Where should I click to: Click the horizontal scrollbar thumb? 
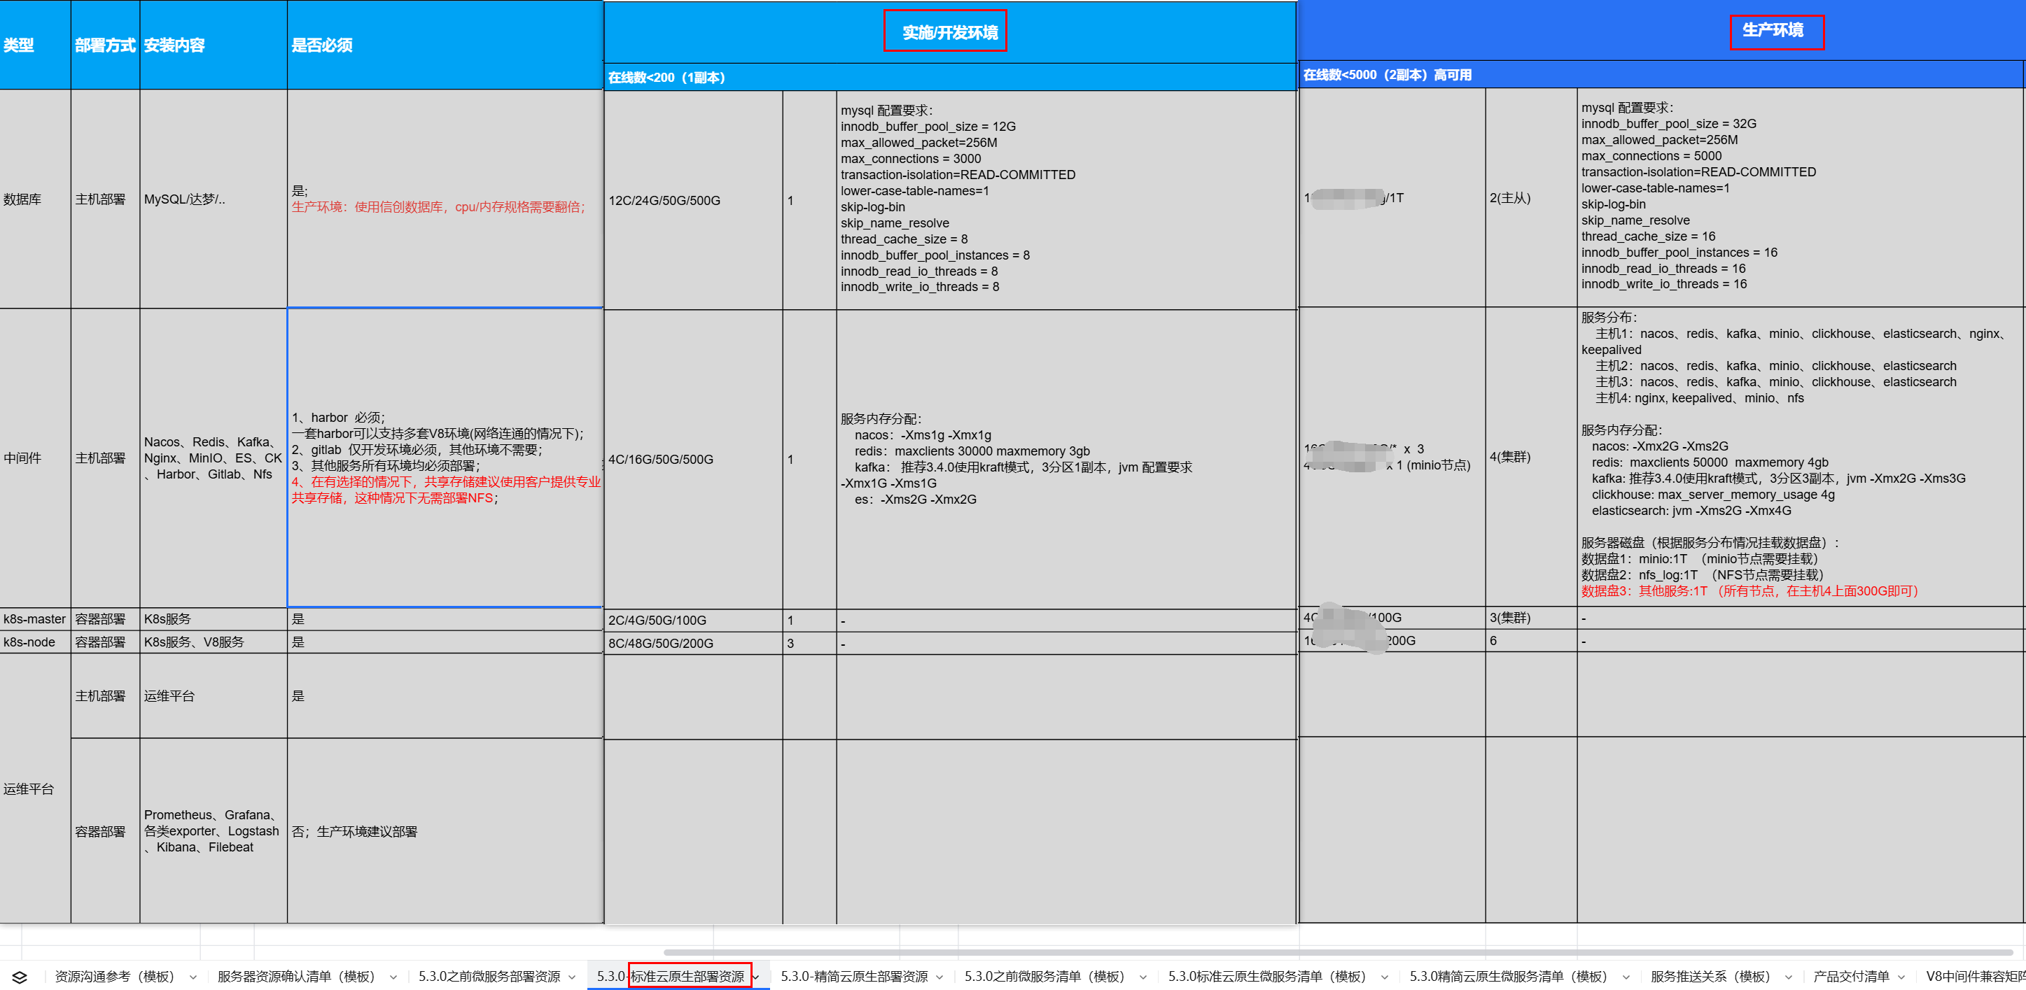[x=1337, y=952]
